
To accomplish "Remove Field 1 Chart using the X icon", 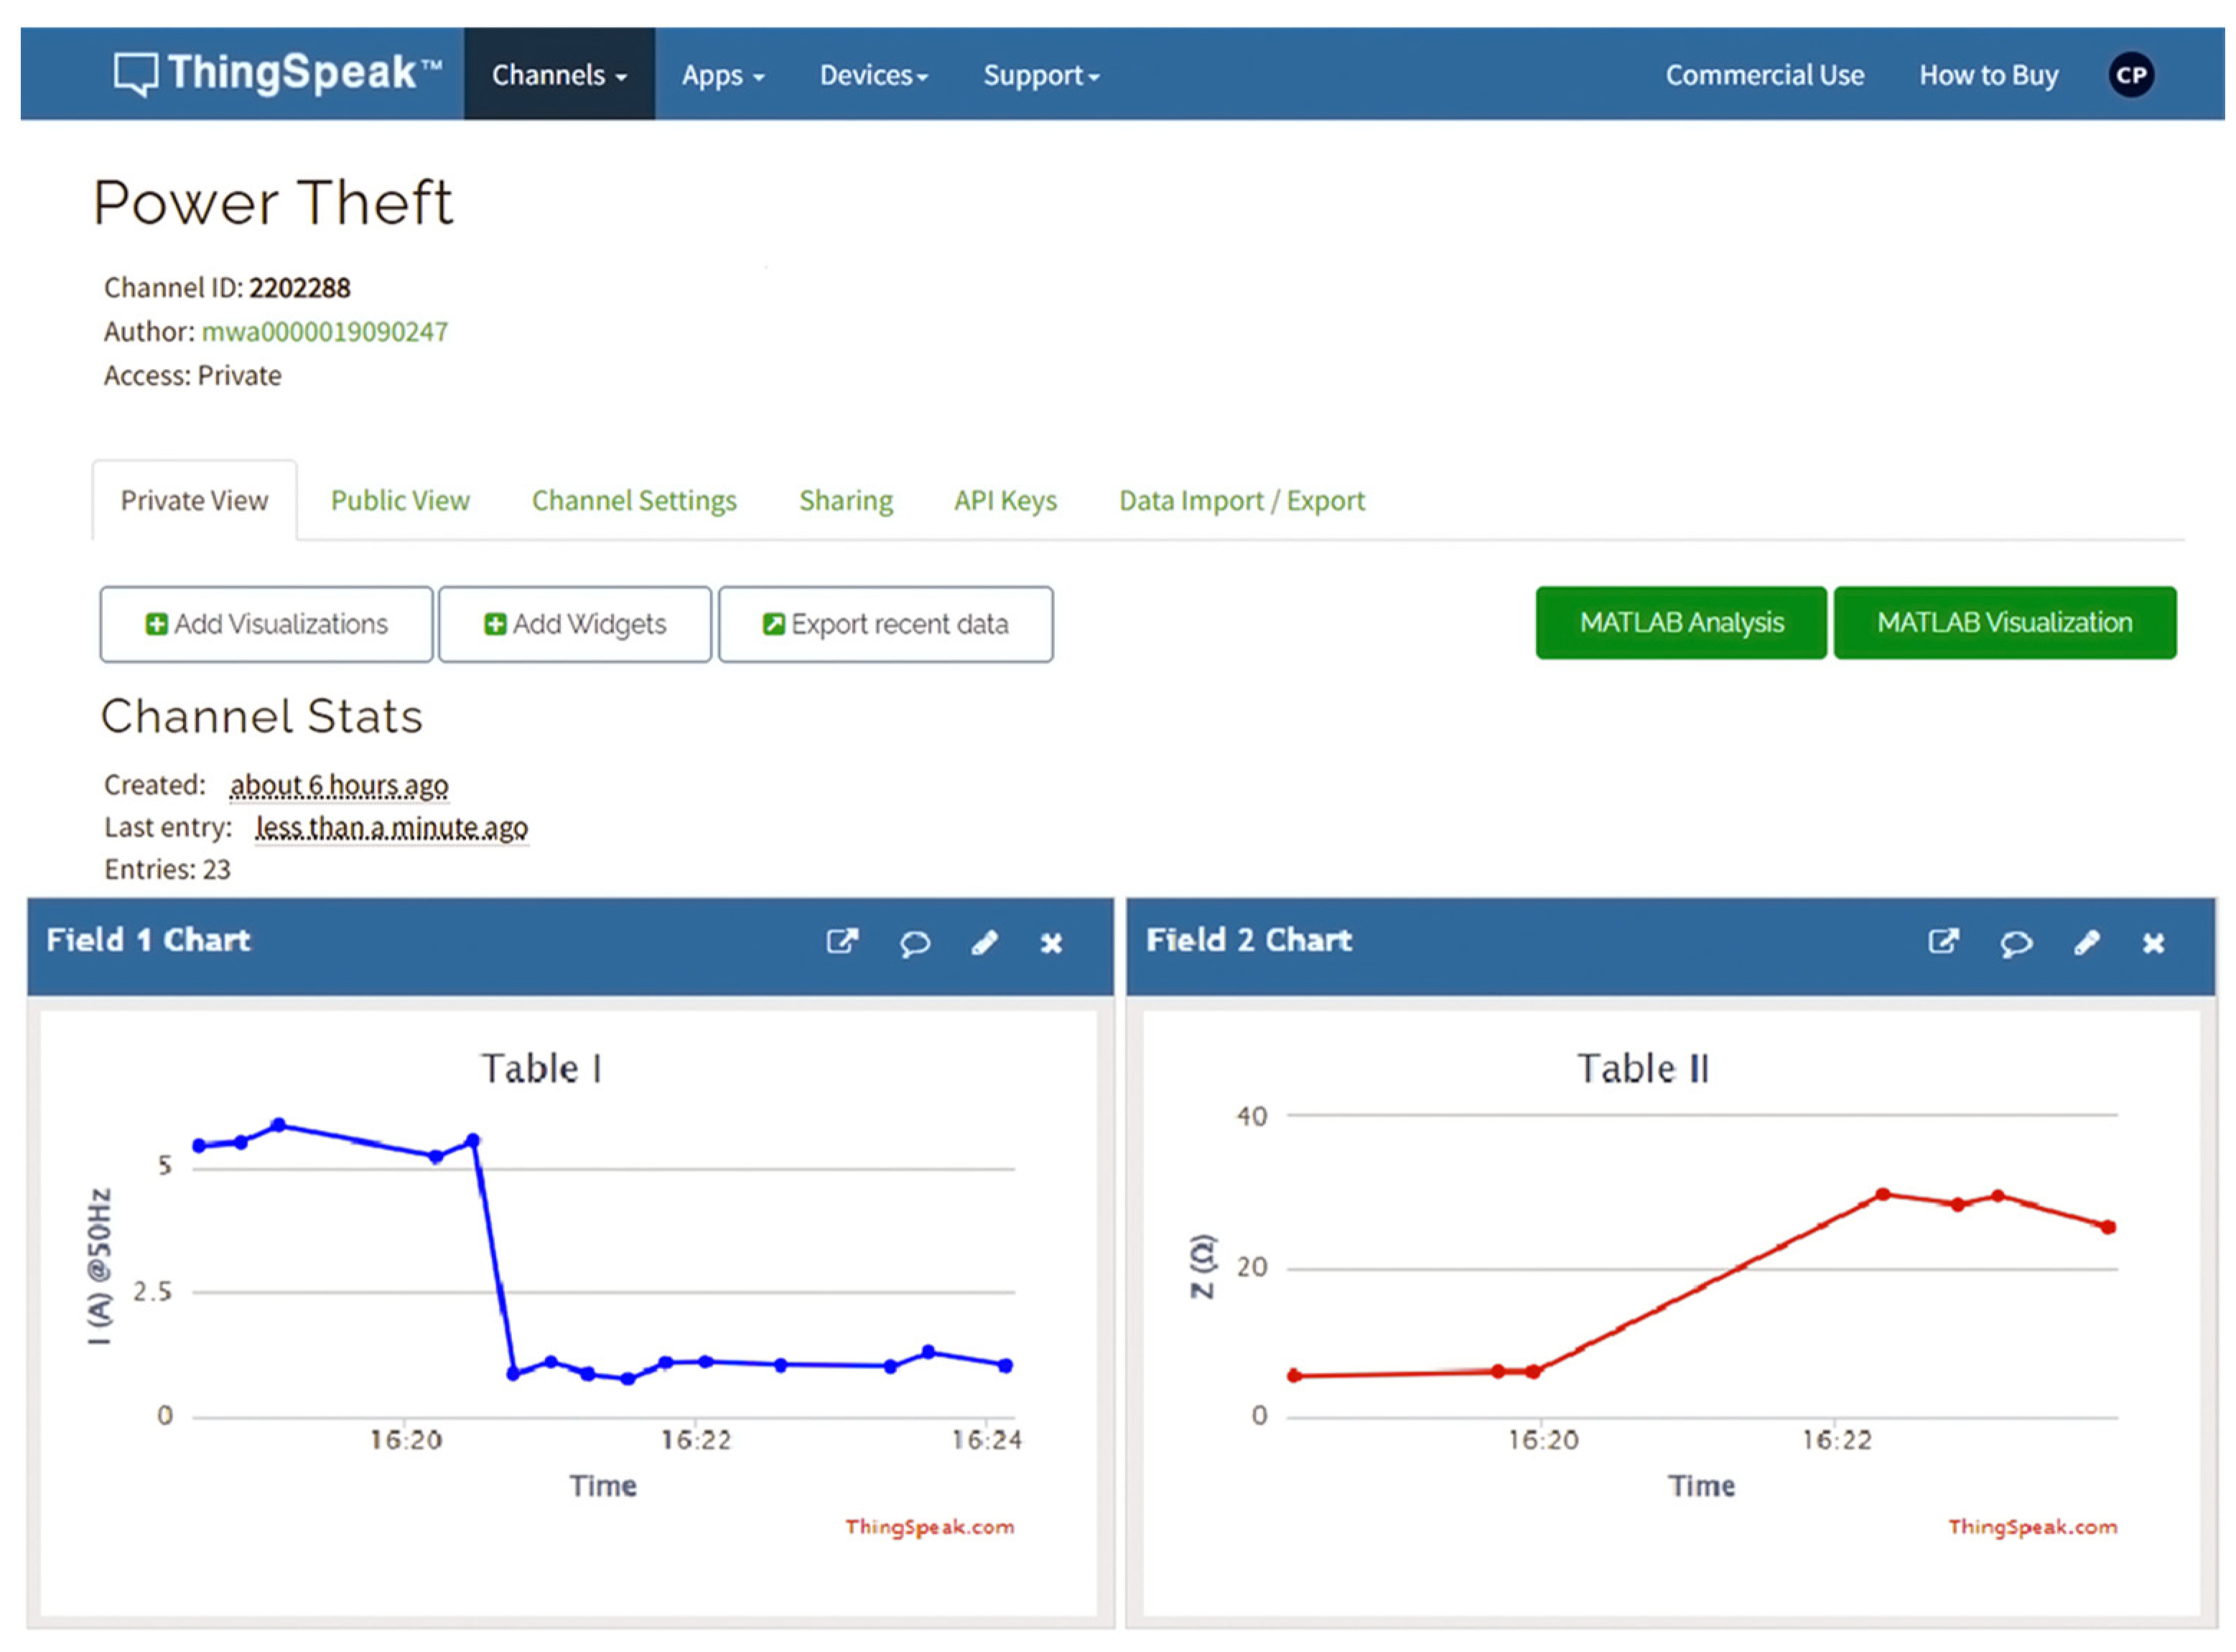I will [1051, 943].
